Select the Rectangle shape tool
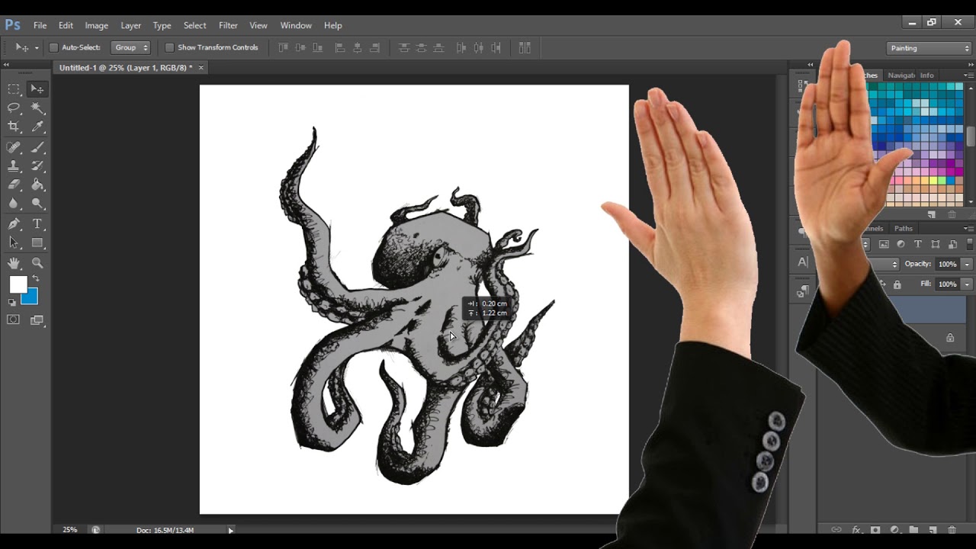This screenshot has width=976, height=549. tap(37, 243)
